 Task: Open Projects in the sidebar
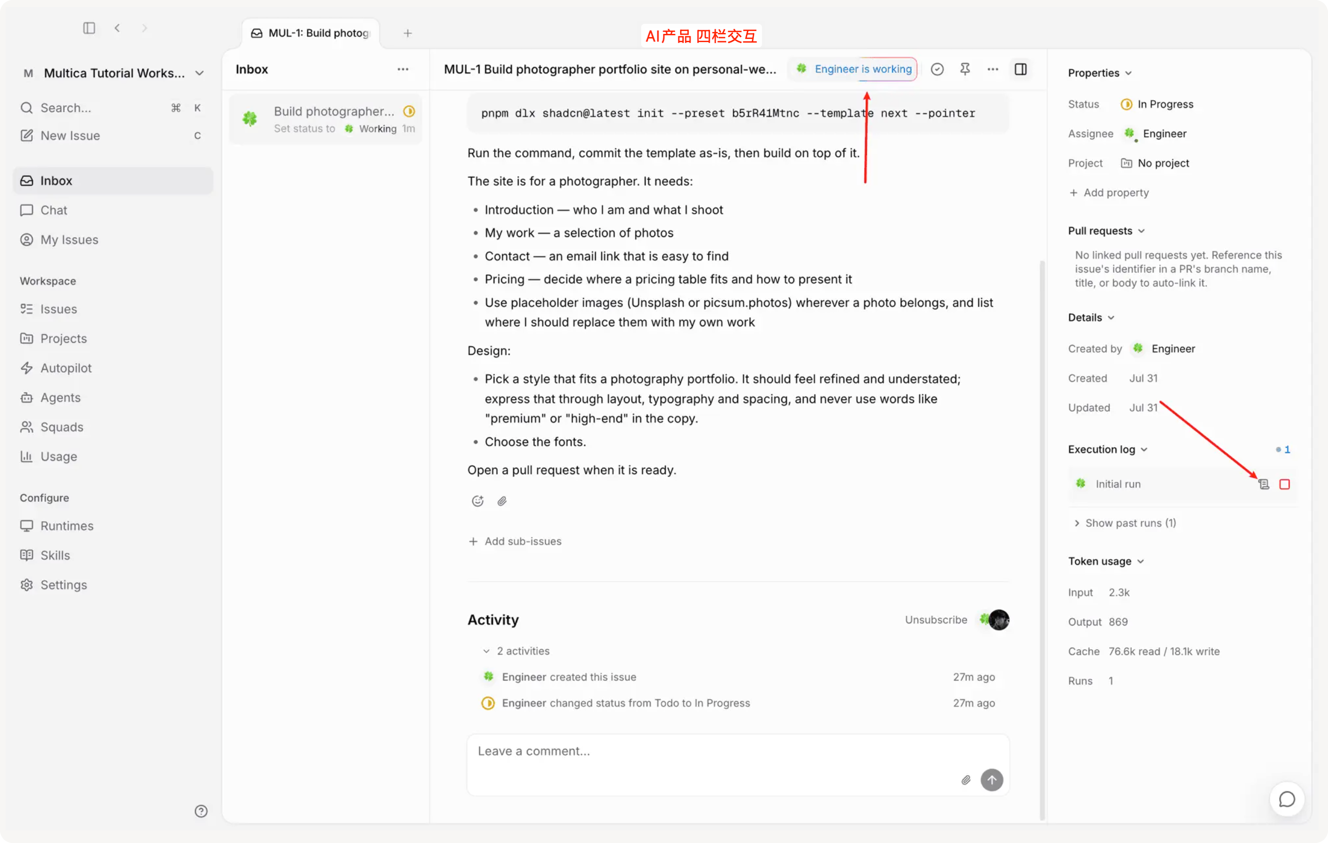pos(113,339)
